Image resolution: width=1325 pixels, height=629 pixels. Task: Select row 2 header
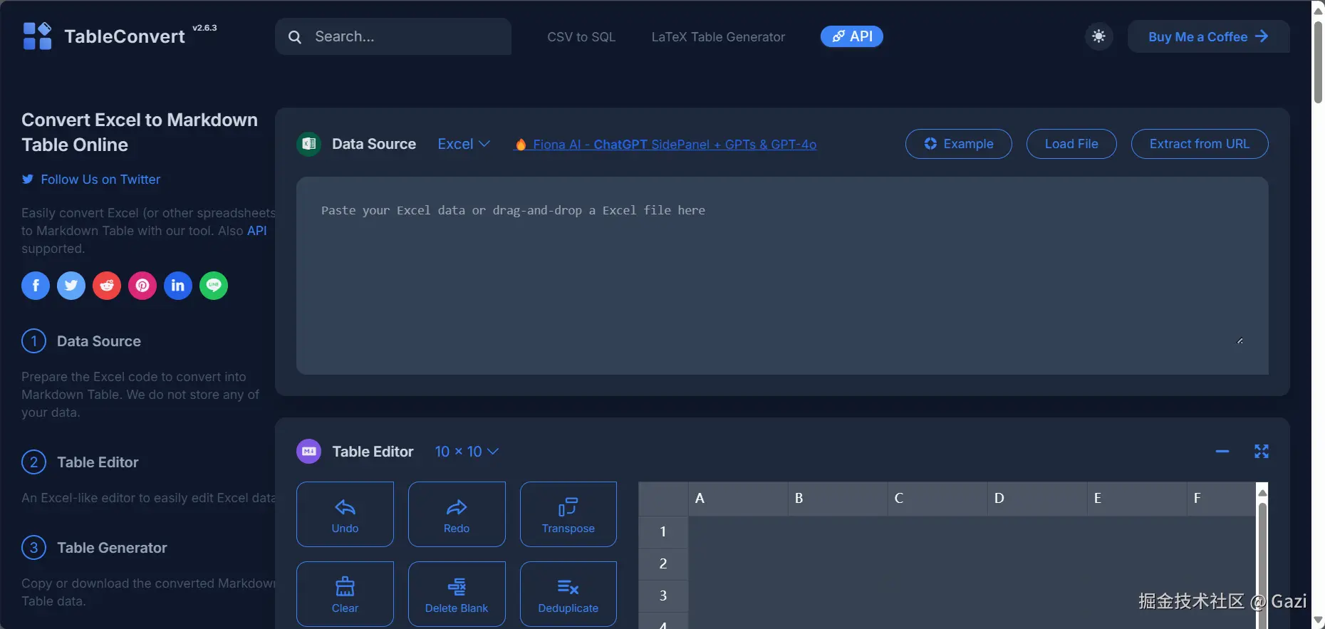pyautogui.click(x=663, y=563)
